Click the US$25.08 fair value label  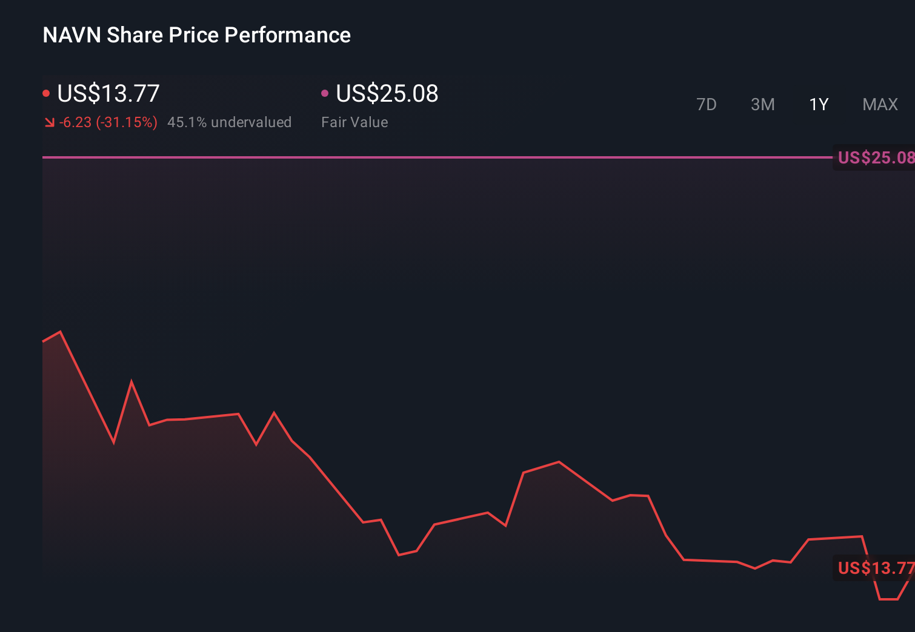click(874, 158)
